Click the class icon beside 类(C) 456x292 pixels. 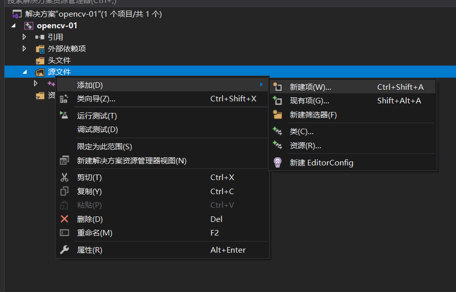pyautogui.click(x=276, y=133)
